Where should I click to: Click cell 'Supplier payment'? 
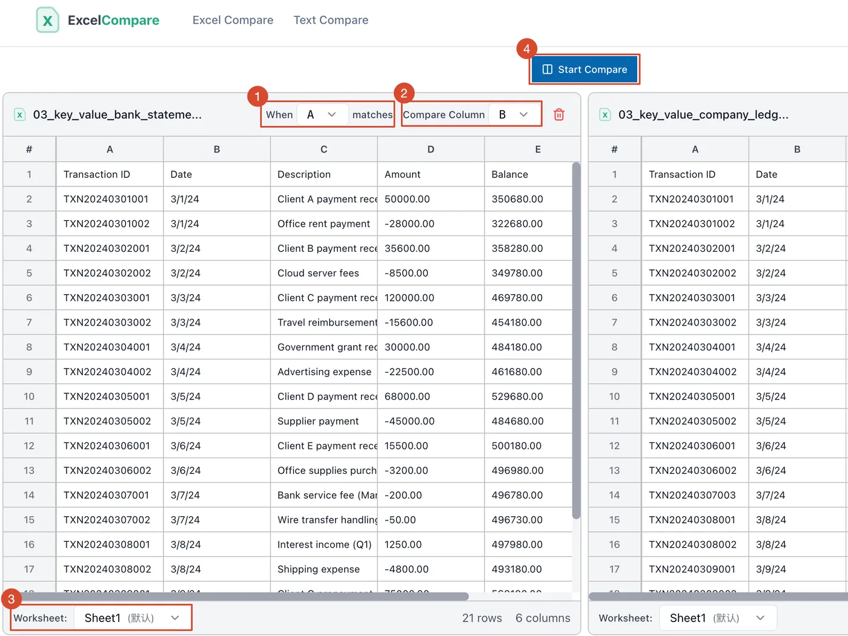[x=323, y=421]
